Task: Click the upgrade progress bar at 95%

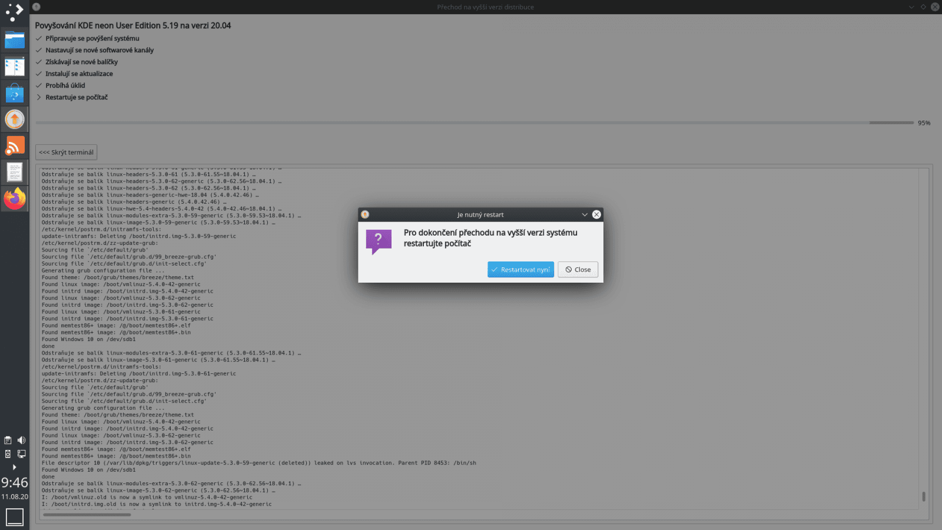Action: pyautogui.click(x=471, y=122)
